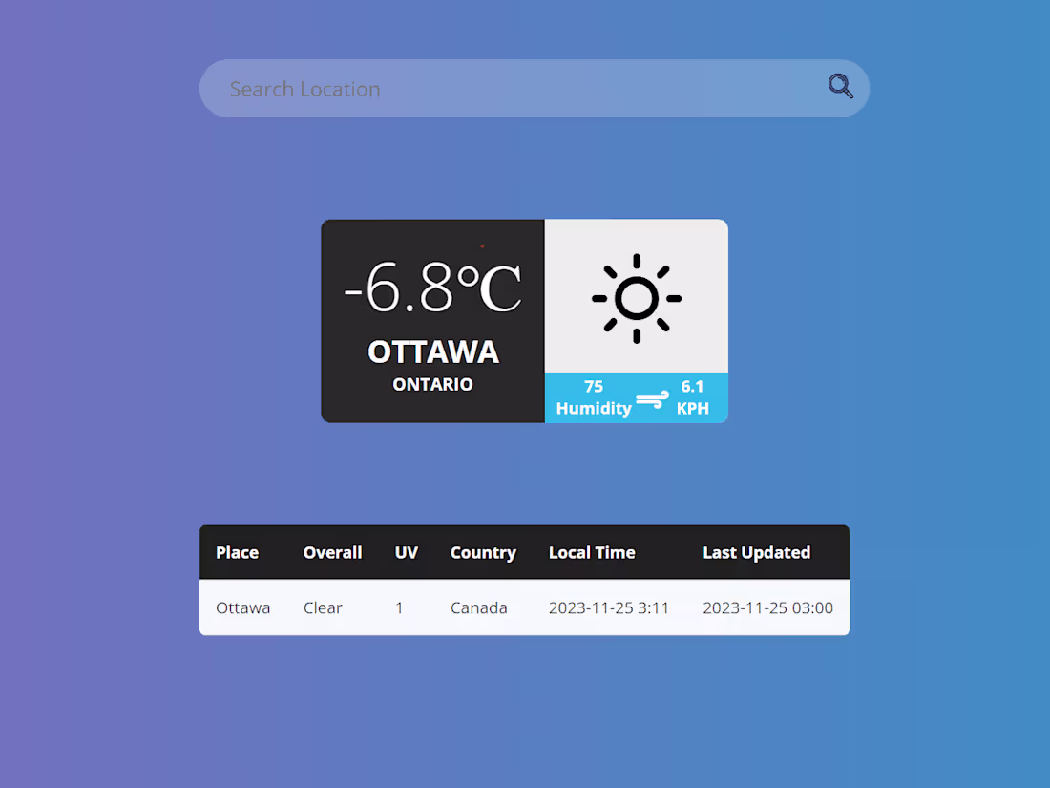Click the Local Time column header
Image resolution: width=1050 pixels, height=788 pixels.
pyautogui.click(x=592, y=552)
